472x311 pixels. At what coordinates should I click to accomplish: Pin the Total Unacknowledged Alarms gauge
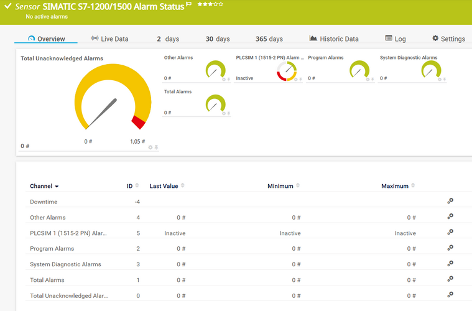(x=156, y=147)
